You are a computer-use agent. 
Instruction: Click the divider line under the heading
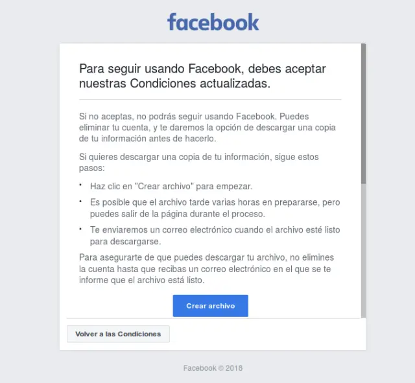click(210, 100)
